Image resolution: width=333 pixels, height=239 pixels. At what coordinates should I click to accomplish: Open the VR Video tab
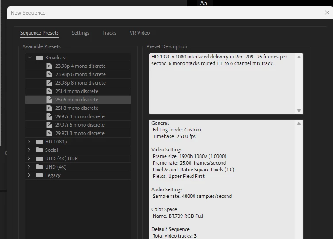coord(139,33)
